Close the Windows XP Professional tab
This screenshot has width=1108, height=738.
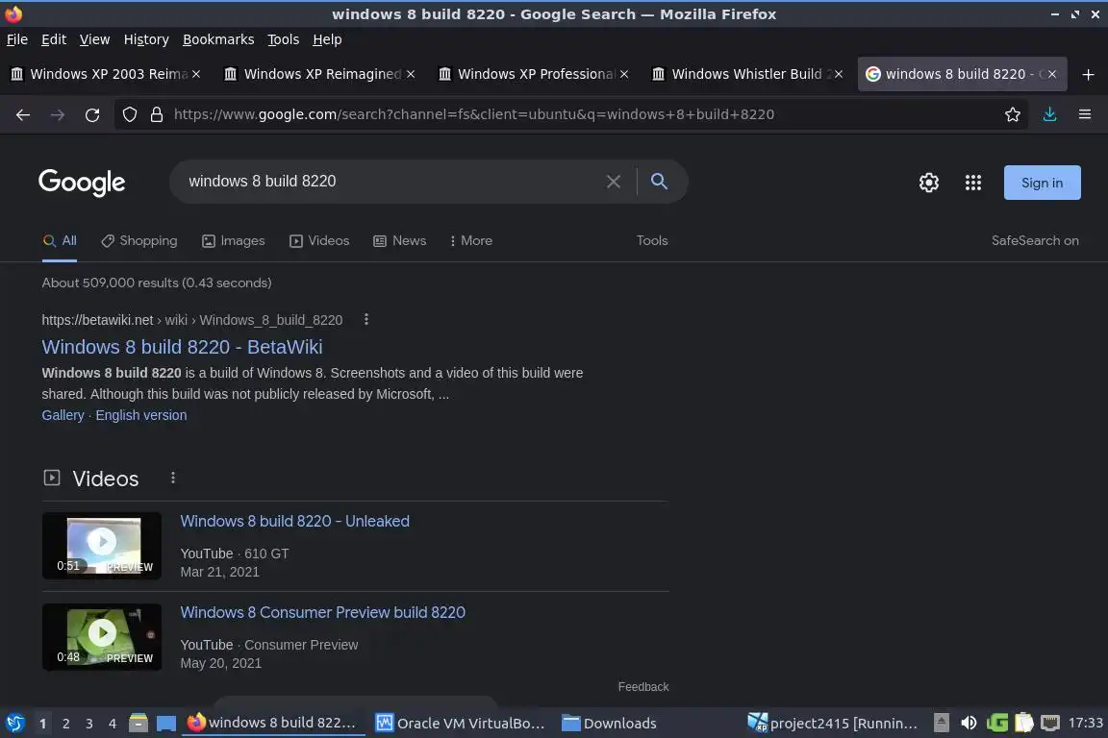624,74
